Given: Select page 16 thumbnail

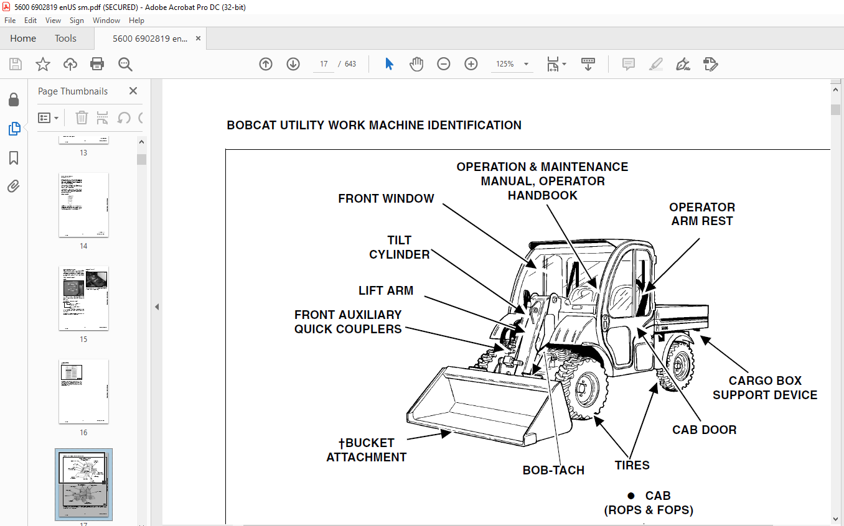Looking at the screenshot, I should [x=83, y=391].
